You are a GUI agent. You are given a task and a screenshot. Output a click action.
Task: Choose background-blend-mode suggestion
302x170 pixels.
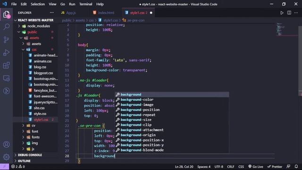(172, 150)
